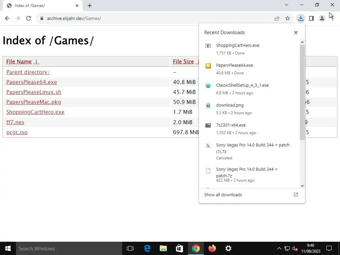Close the Recent Downloads popup
Image resolution: width=340 pixels, height=255 pixels.
click(x=296, y=33)
